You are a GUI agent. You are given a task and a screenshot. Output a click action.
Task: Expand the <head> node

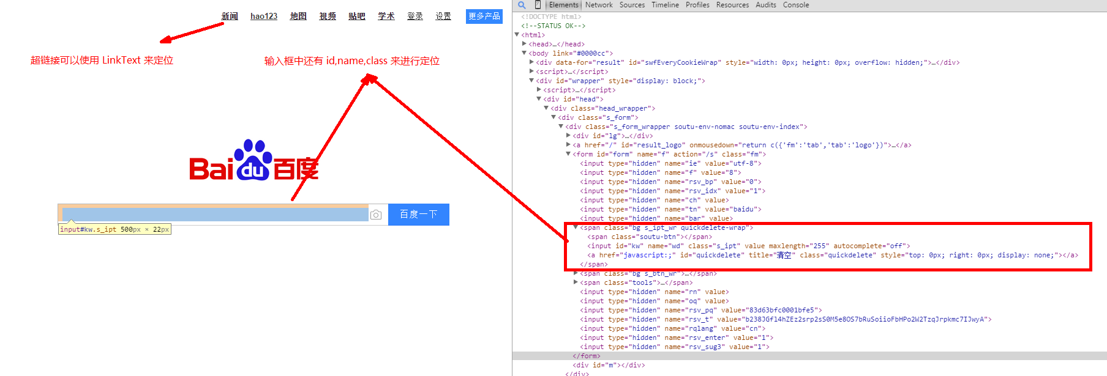(524, 44)
